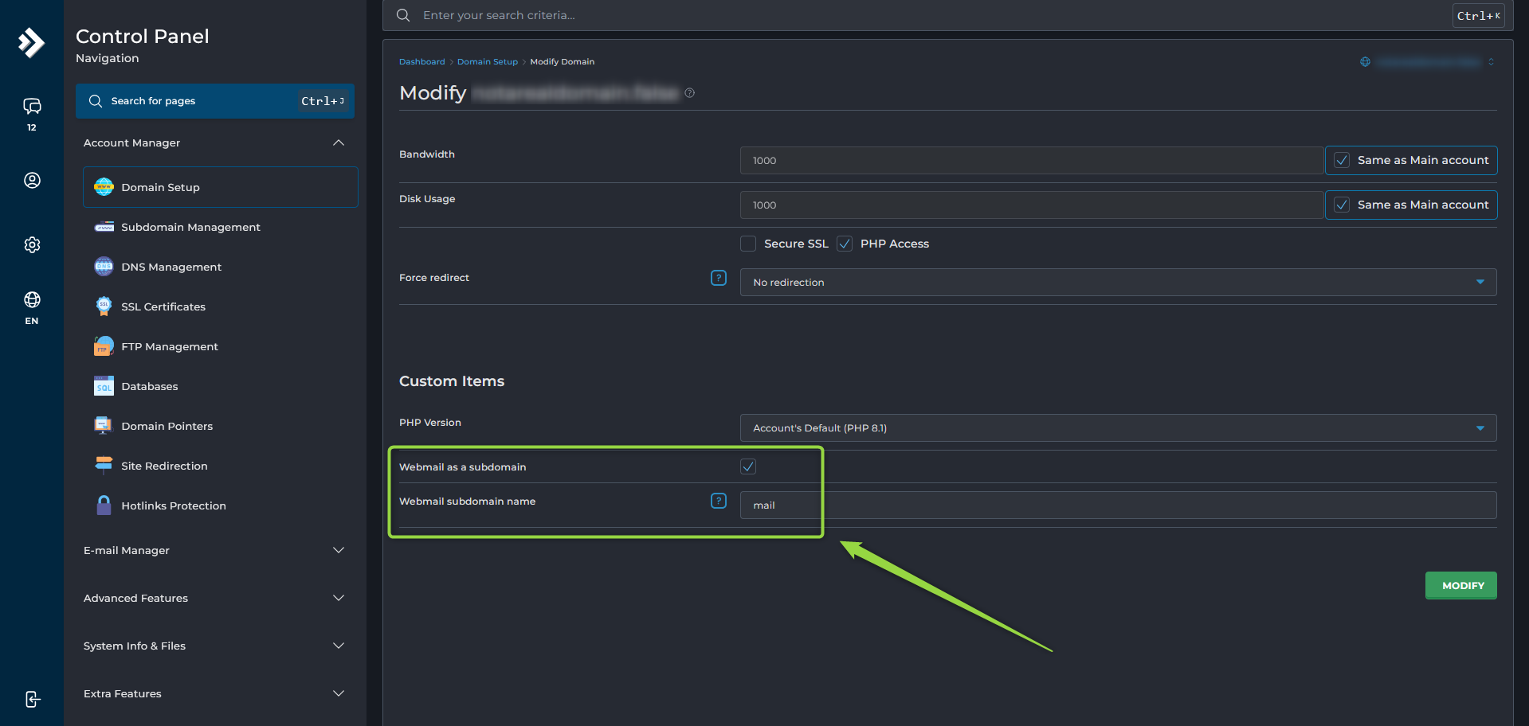Click the Domain Pointers icon

pos(104,426)
